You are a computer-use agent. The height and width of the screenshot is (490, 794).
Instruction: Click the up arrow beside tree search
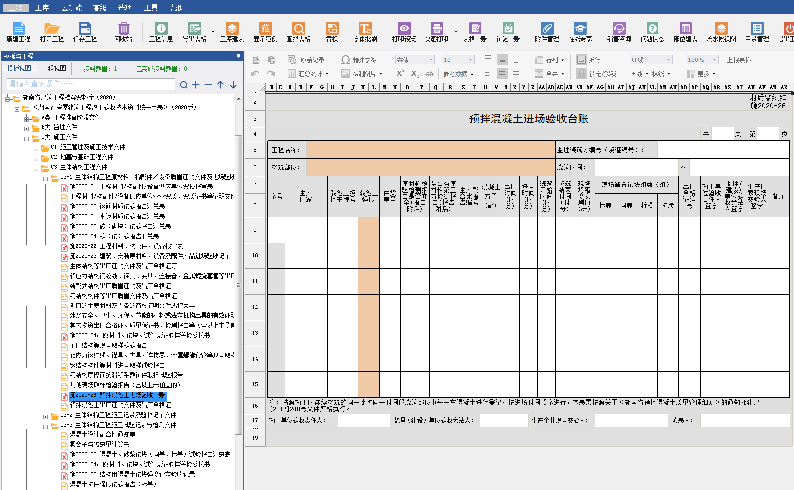pos(220,85)
